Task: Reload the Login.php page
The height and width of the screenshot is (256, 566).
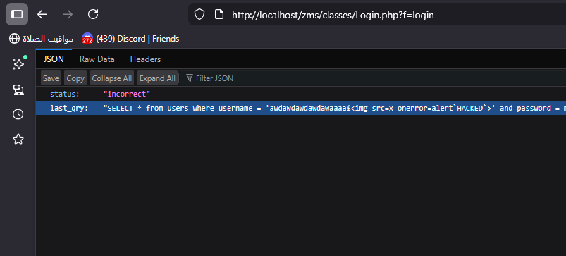Action: [x=93, y=14]
